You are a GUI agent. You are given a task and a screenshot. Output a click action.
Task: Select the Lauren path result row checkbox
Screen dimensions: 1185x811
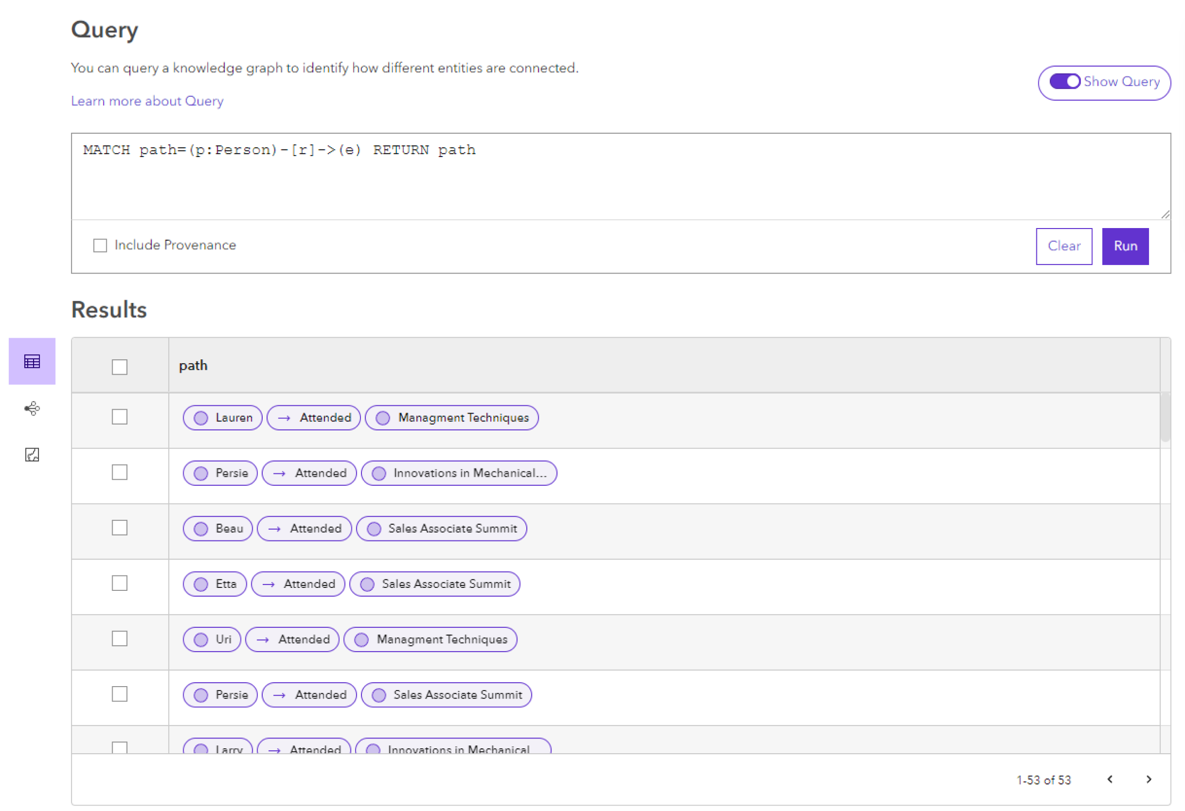[x=120, y=417]
